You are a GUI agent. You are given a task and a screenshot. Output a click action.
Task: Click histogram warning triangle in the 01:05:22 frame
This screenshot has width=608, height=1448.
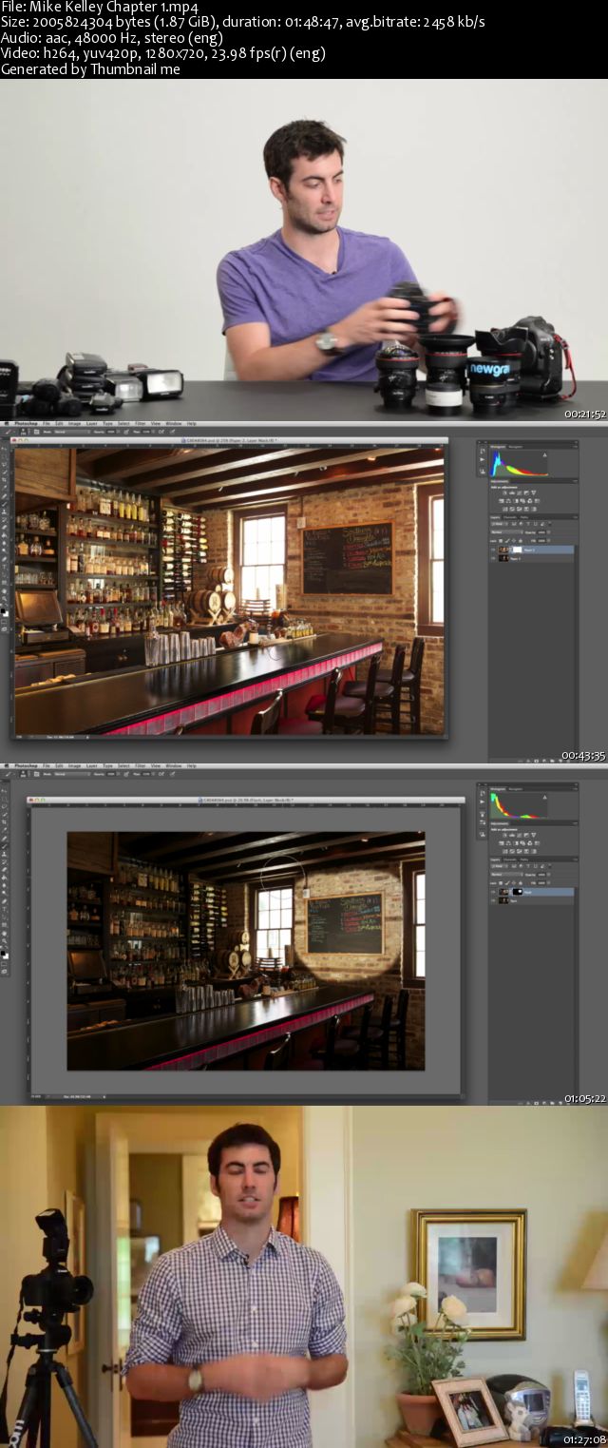(x=543, y=799)
